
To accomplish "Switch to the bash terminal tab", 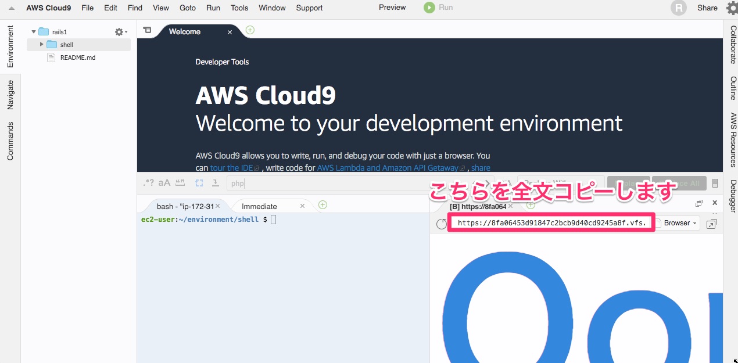I will pyautogui.click(x=185, y=206).
